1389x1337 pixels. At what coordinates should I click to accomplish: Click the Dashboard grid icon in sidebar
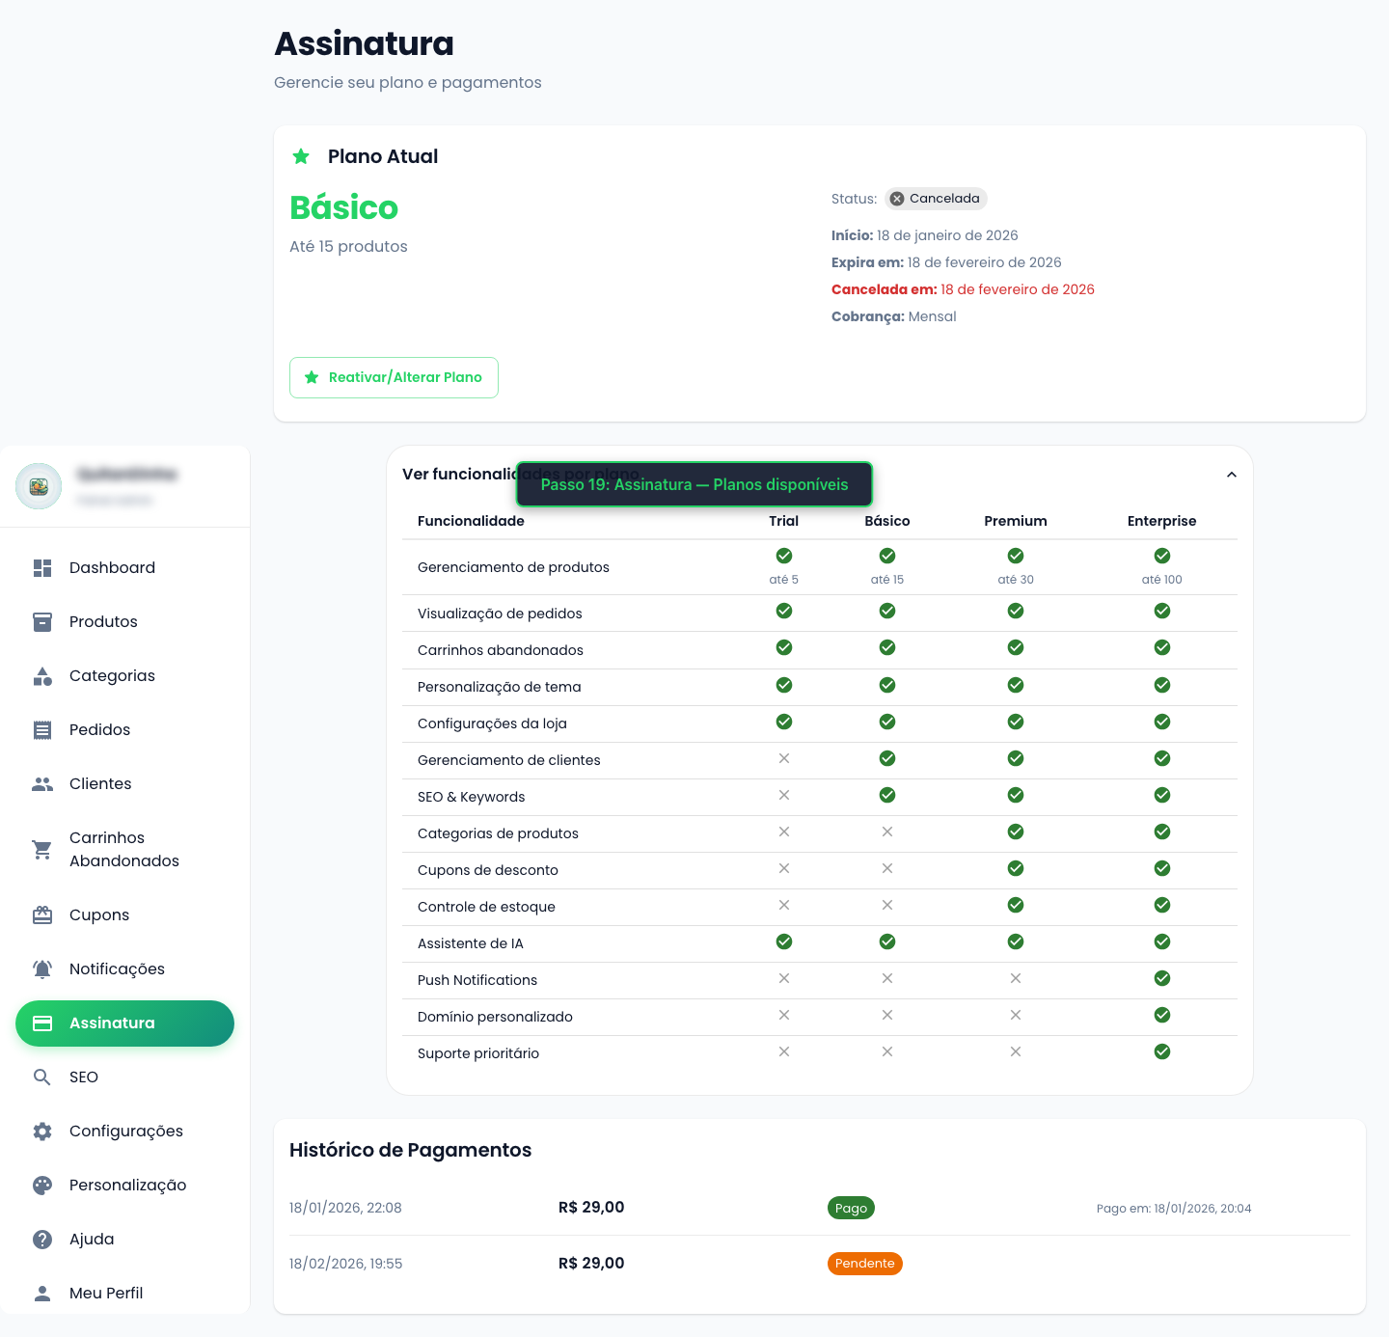click(x=42, y=568)
